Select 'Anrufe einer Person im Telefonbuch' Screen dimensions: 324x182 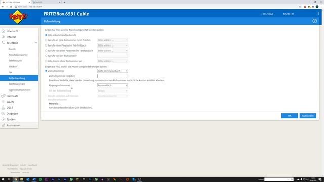[x=46, y=45]
